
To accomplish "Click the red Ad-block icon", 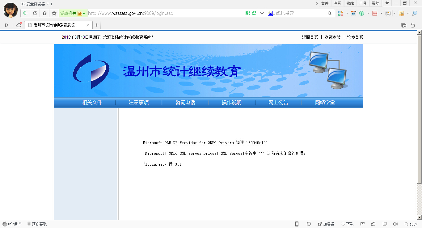I will tap(375, 13).
